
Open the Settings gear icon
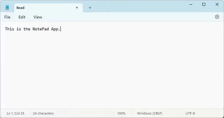[x=217, y=17]
